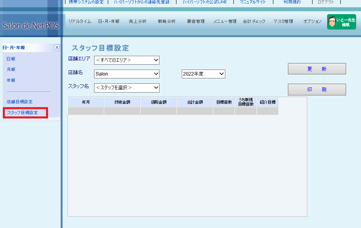361x228 pixels.
Task: Click the Salon de Net POS logo
Action: (30, 26)
